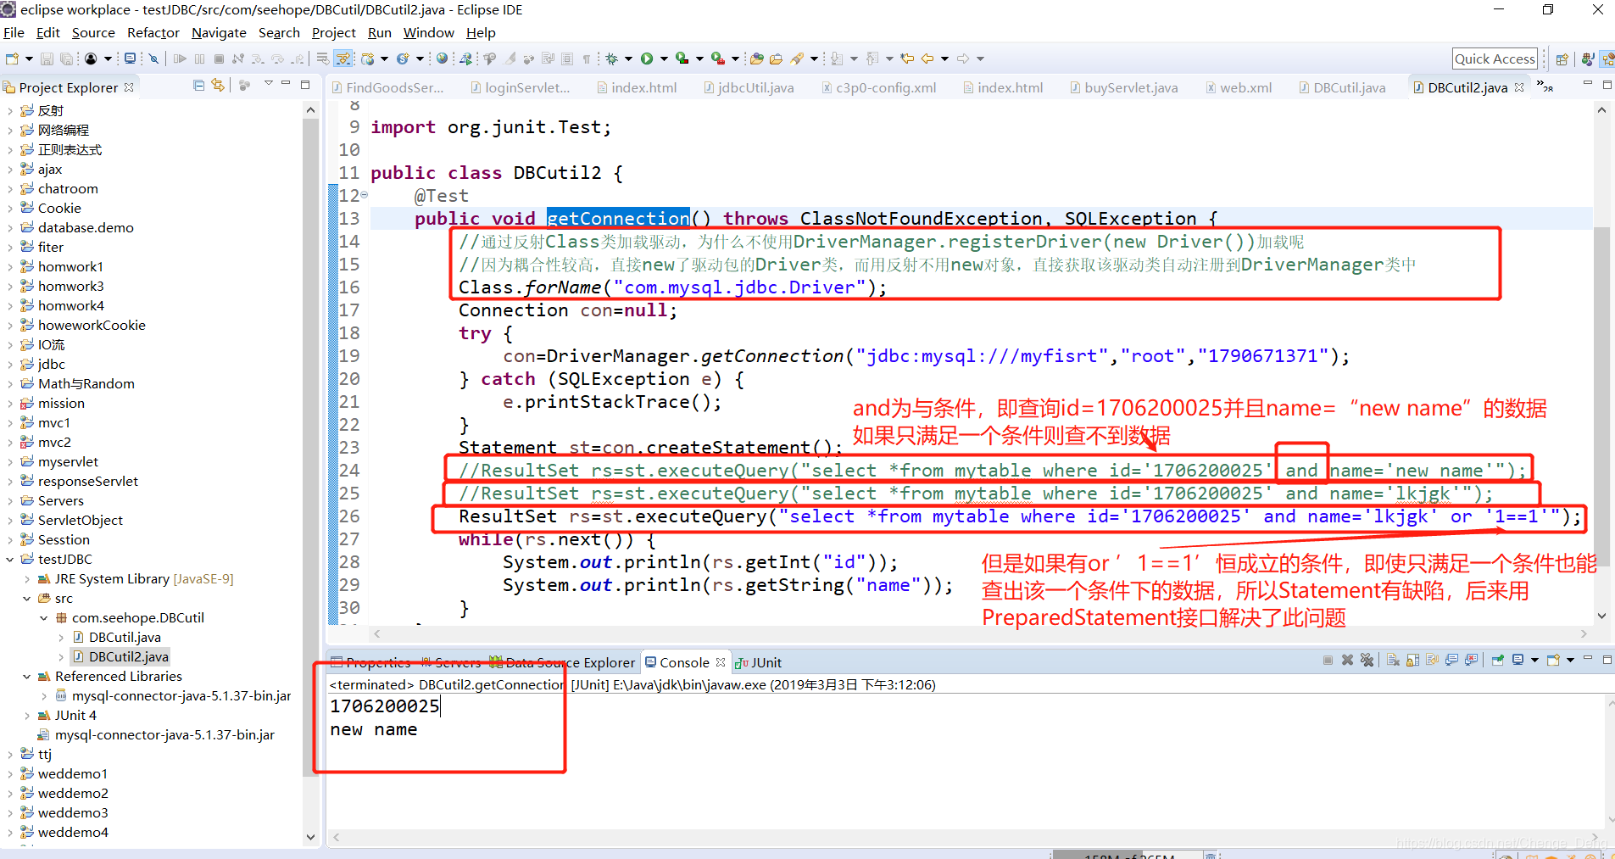The width and height of the screenshot is (1615, 859).
Task: Click the Open Perspective icon
Action: (1562, 59)
